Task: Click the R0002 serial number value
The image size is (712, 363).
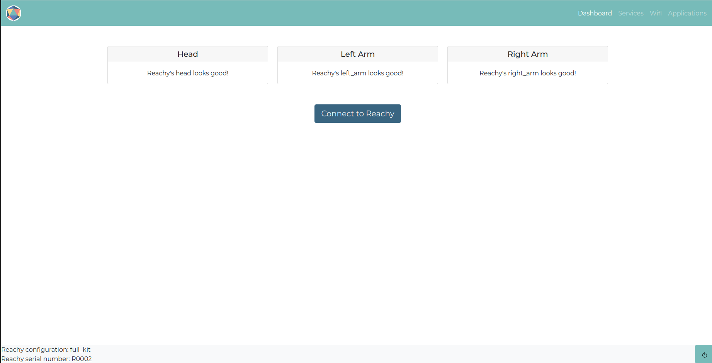Action: tap(82, 359)
